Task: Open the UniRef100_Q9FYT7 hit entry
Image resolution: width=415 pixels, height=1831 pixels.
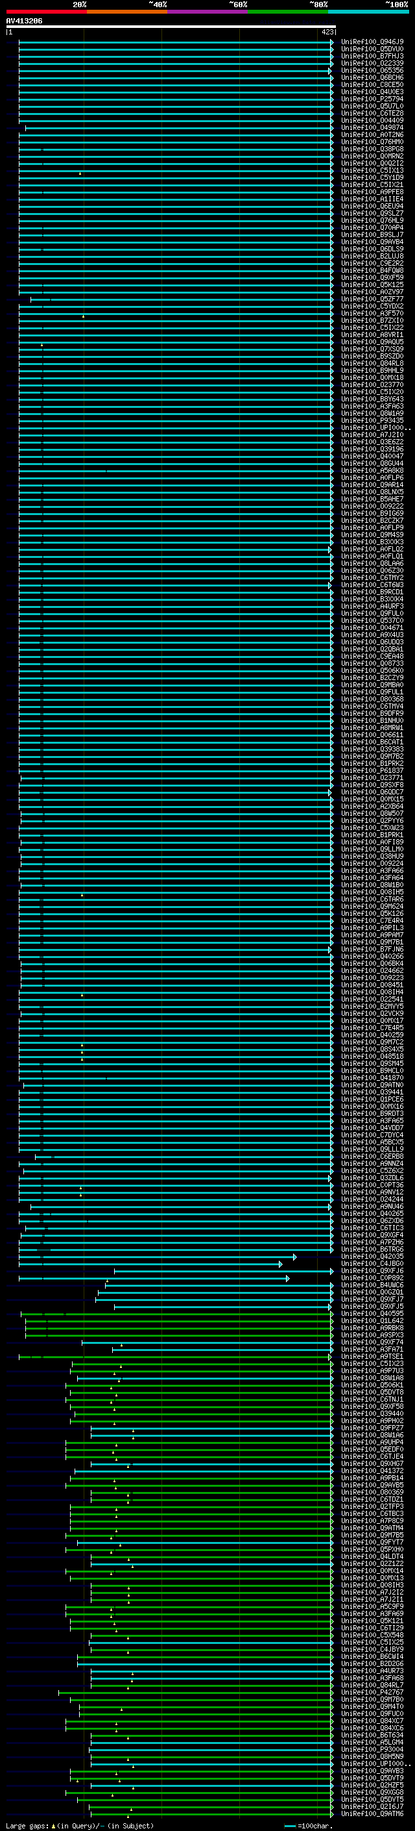Action: tap(372, 1543)
